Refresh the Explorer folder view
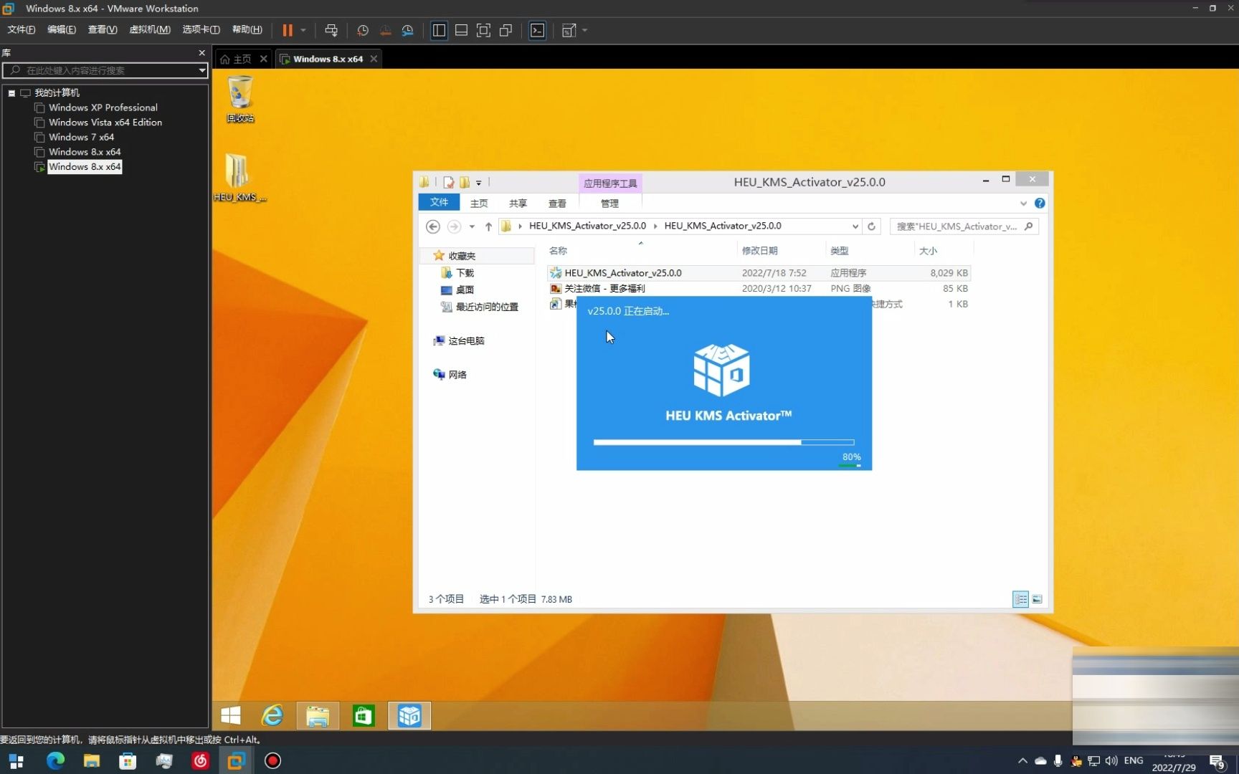This screenshot has width=1239, height=774. 871,226
